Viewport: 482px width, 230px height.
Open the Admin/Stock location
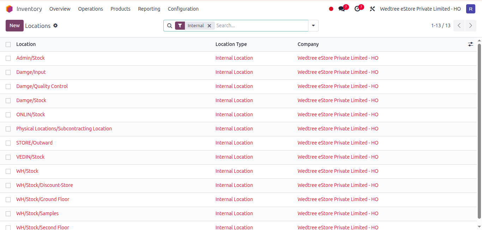30,58
